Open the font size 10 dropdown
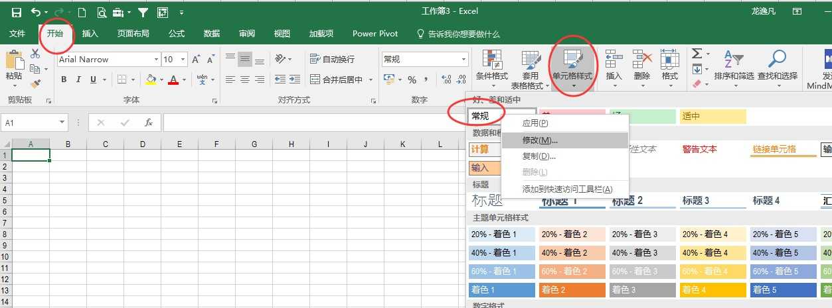The image size is (832, 308). point(184,60)
